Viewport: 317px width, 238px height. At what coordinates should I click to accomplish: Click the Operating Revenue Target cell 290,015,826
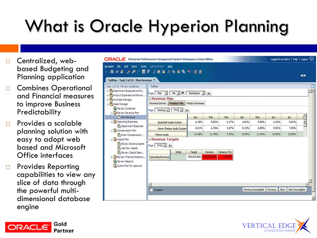coord(194,157)
